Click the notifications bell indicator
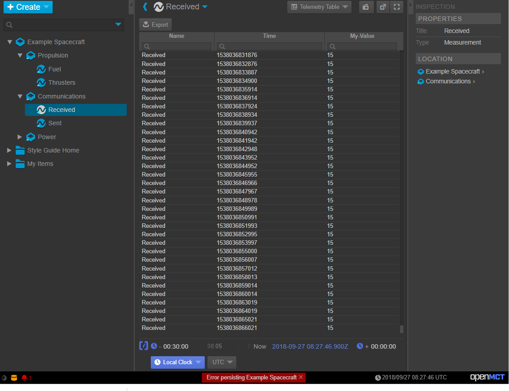 25,377
